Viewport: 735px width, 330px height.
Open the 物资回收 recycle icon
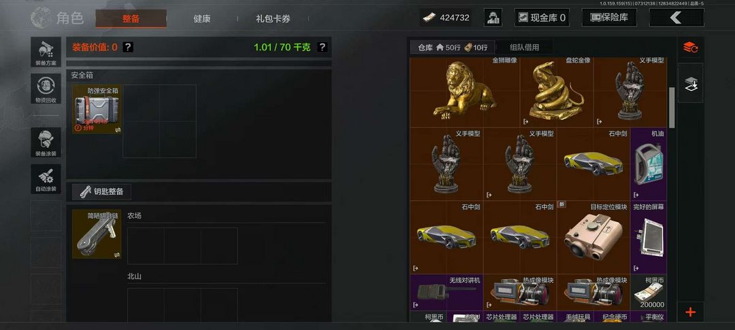click(46, 89)
